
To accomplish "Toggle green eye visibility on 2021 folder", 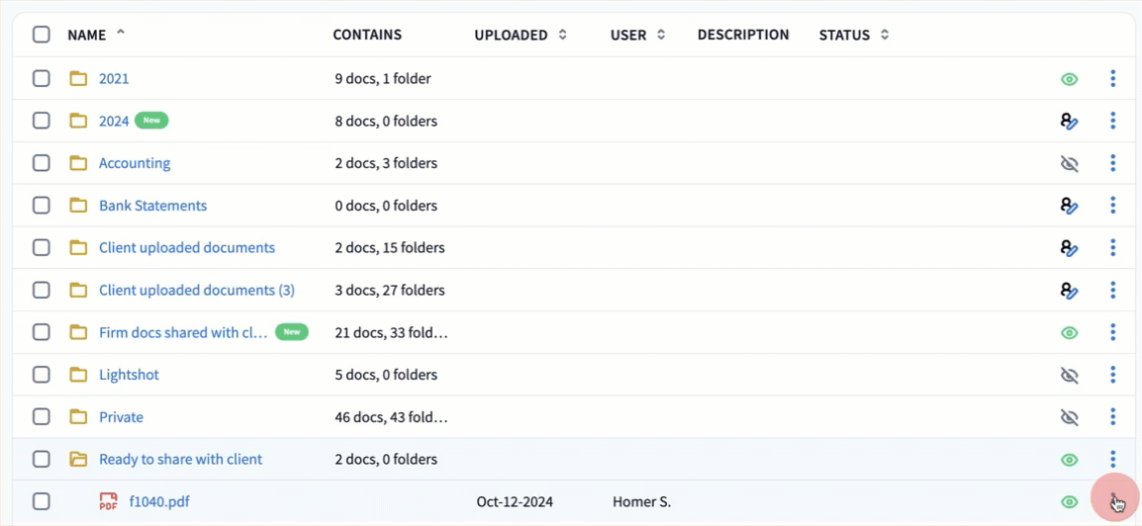I will (x=1069, y=79).
